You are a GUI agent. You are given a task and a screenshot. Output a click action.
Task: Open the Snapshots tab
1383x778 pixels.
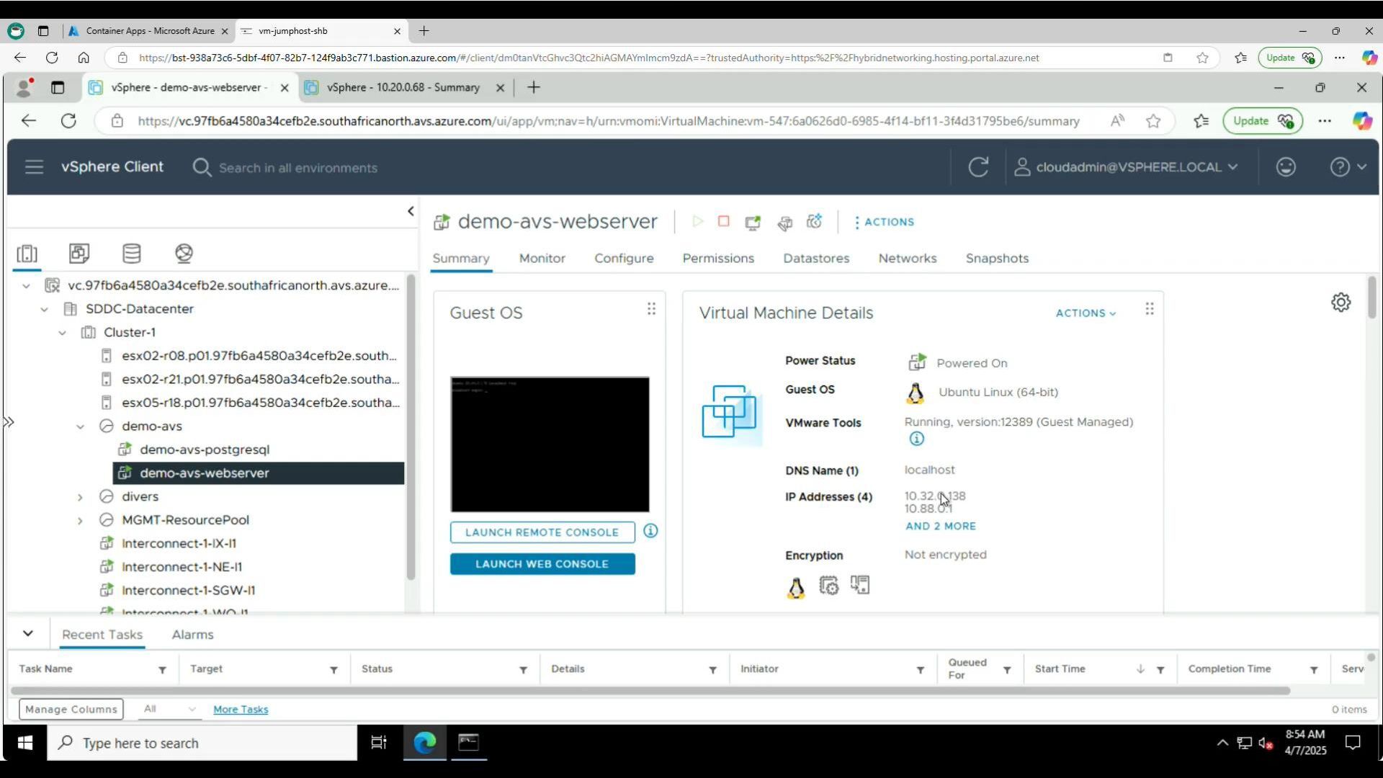[x=997, y=259]
